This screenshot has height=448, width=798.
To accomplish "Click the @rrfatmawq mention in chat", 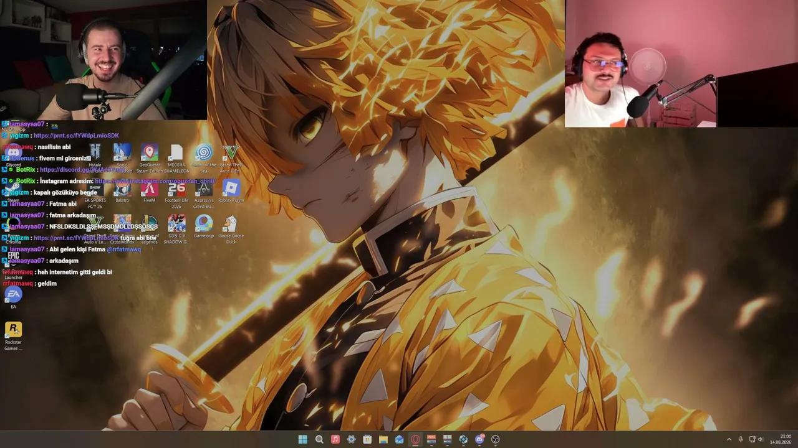I will (x=124, y=250).
